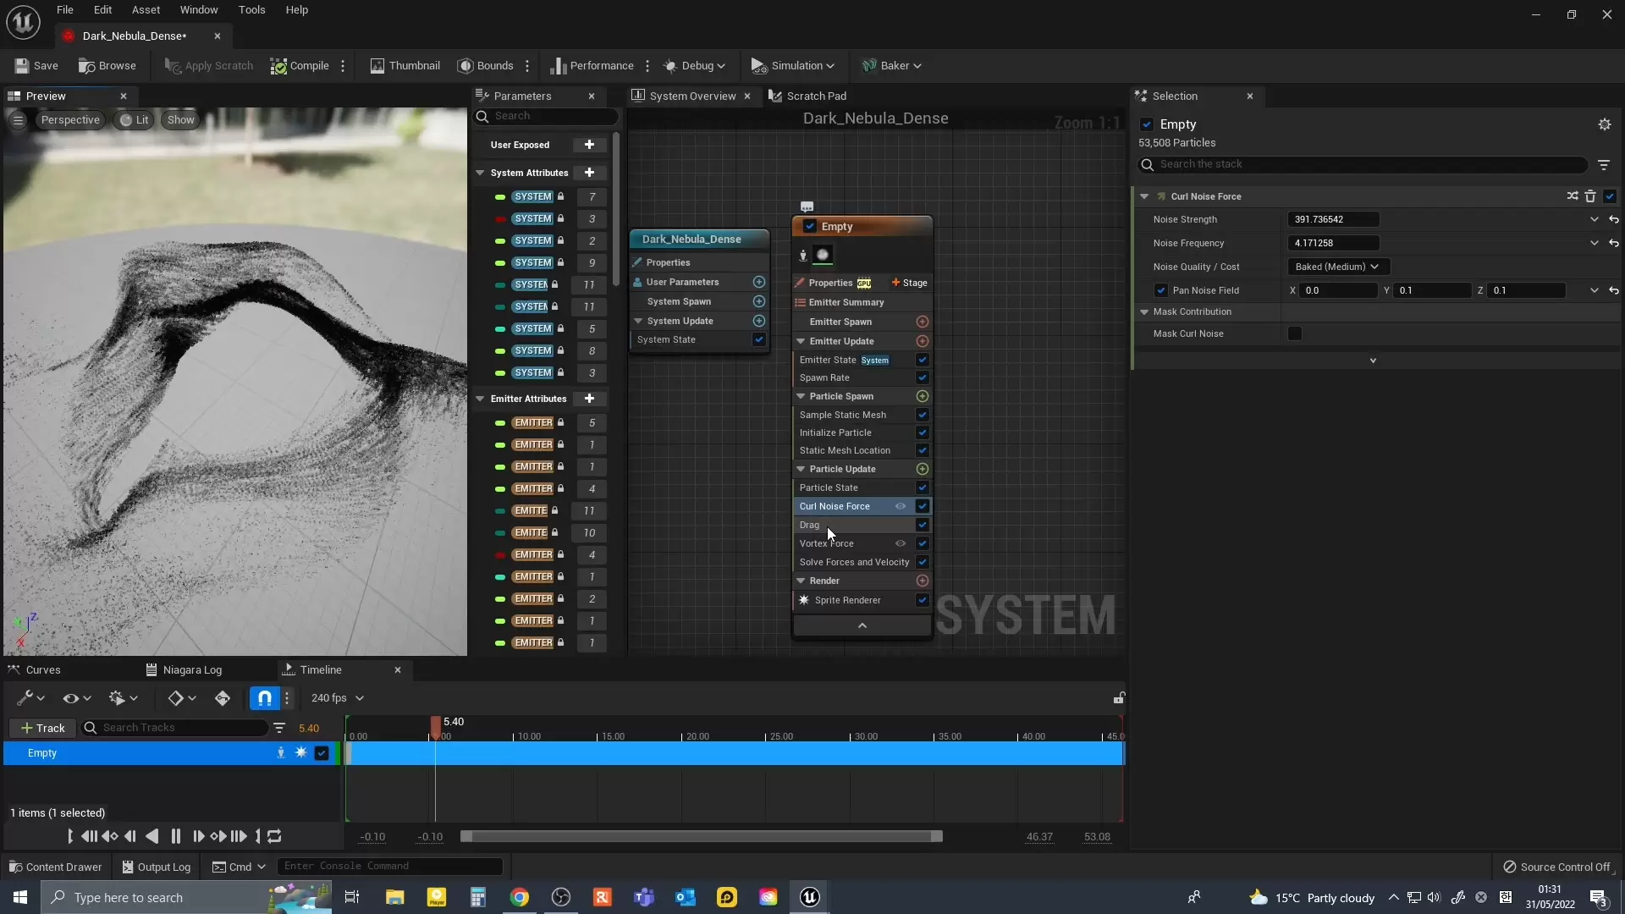Click the Noise Frequency value field
This screenshot has width=1625, height=914.
(1333, 243)
